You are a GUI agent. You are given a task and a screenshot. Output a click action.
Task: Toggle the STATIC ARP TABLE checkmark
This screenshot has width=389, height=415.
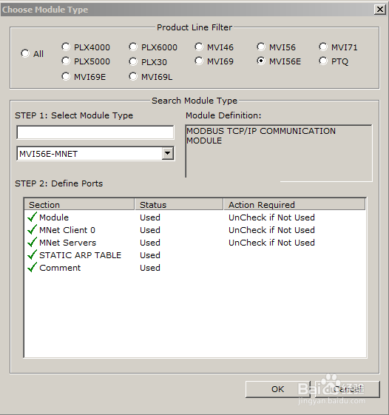pos(32,255)
